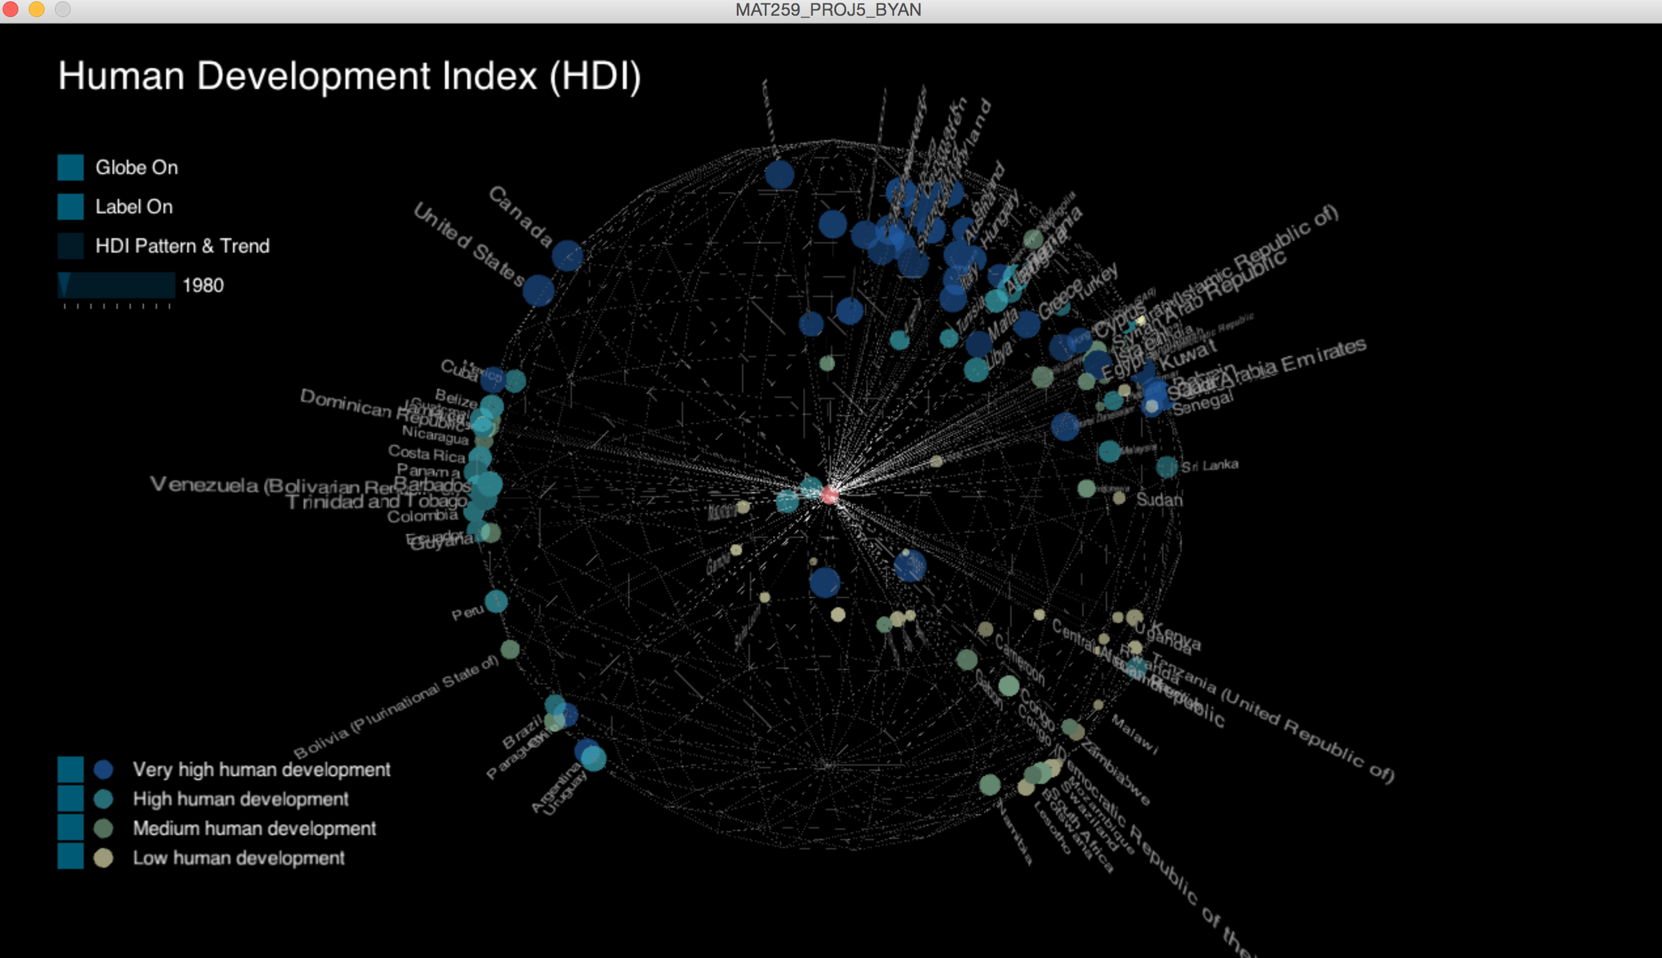Select the Bolivia data point
Screen dimensions: 1662x958
click(510, 650)
